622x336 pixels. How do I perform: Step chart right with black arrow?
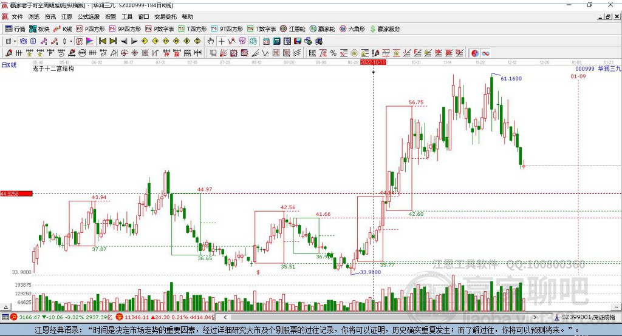(134, 41)
